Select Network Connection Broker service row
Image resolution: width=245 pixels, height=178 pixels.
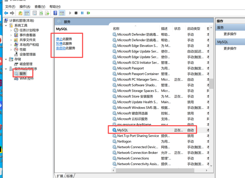161,152
